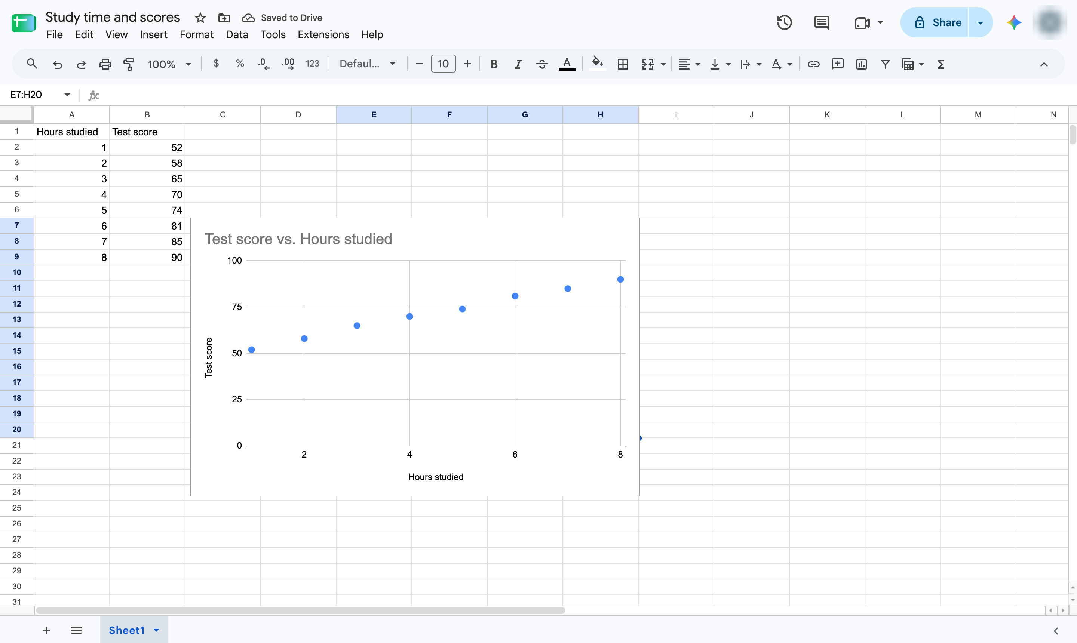
Task: Decrease font size minus button
Action: point(419,64)
